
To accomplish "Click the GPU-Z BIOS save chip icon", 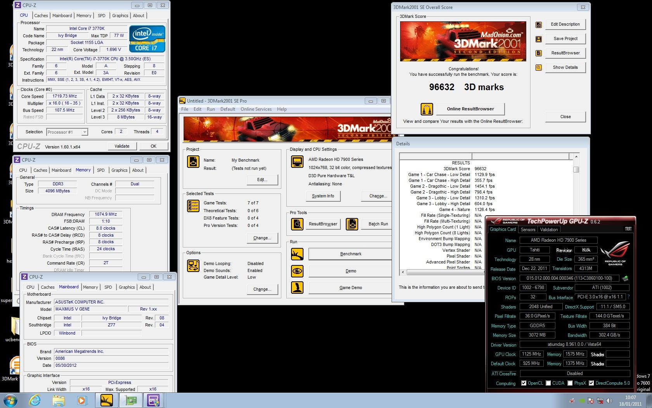I will [x=625, y=278].
